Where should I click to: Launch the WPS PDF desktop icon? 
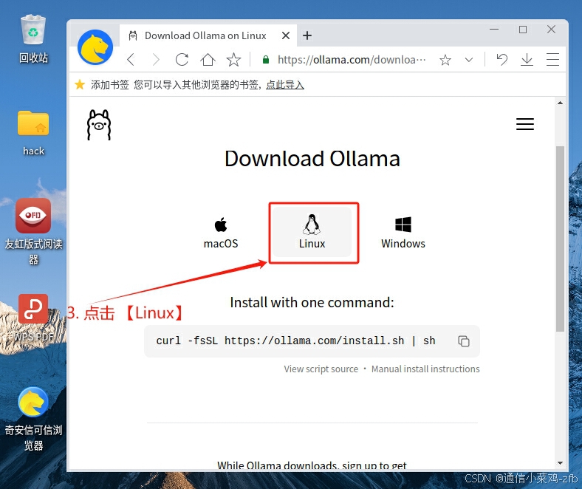[x=33, y=318]
